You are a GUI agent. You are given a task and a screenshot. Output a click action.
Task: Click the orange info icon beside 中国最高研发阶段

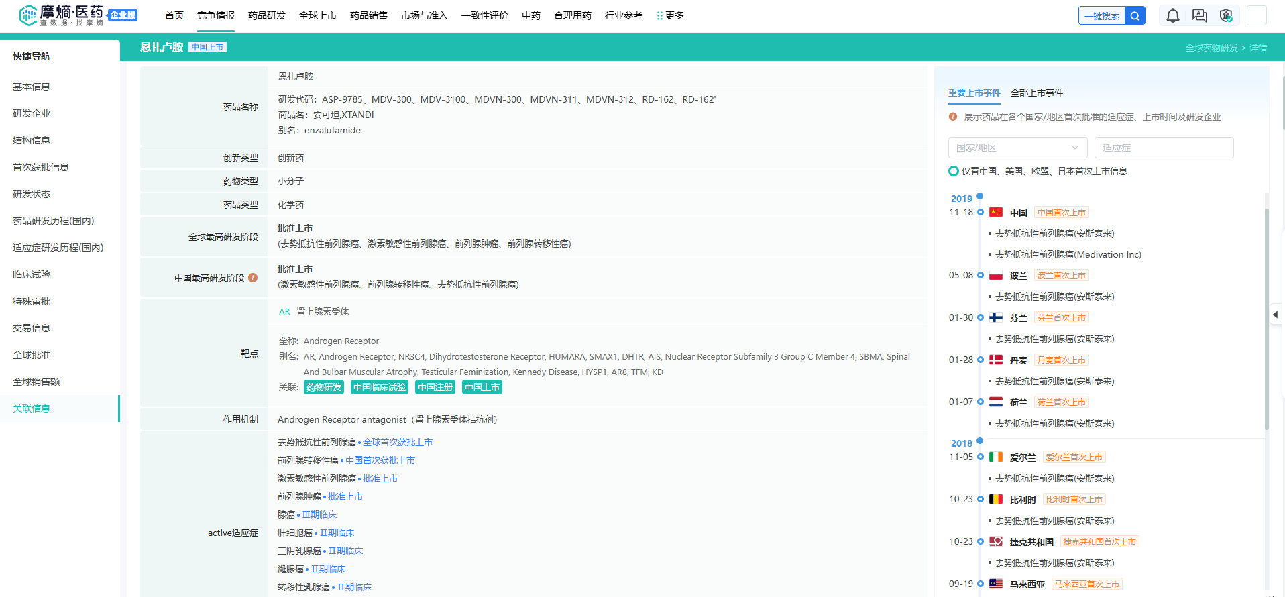(x=253, y=278)
